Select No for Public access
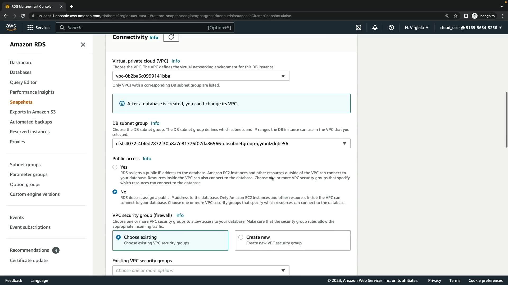This screenshot has width=508, height=285. pyautogui.click(x=115, y=192)
